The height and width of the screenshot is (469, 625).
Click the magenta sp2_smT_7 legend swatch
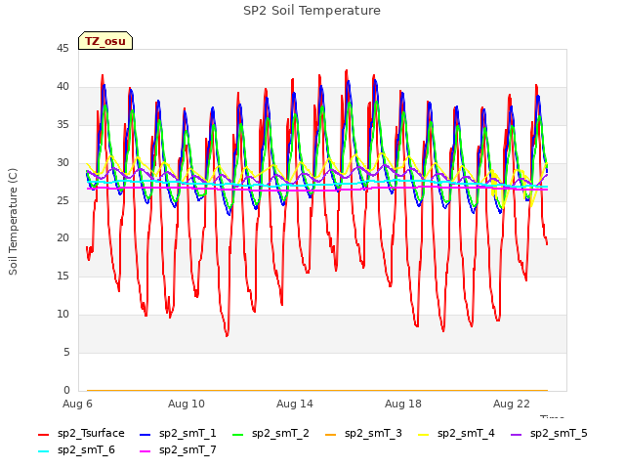tap(146, 451)
